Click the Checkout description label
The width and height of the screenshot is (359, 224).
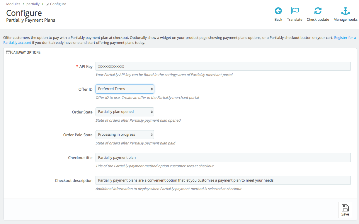pyautogui.click(x=74, y=180)
